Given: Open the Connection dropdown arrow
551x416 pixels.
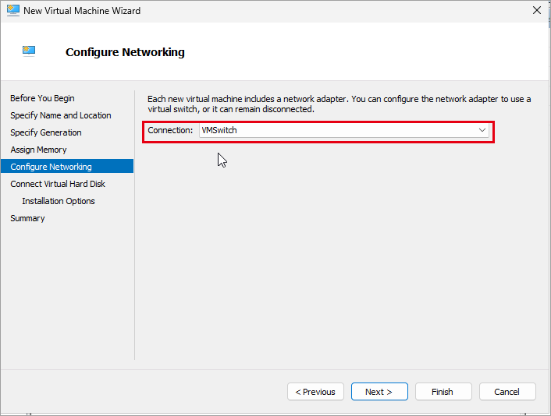Looking at the screenshot, I should coord(482,130).
